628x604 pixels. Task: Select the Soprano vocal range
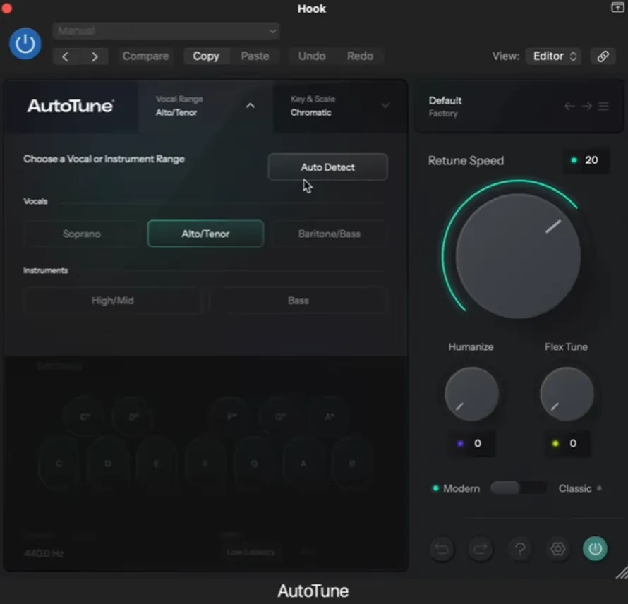point(82,234)
